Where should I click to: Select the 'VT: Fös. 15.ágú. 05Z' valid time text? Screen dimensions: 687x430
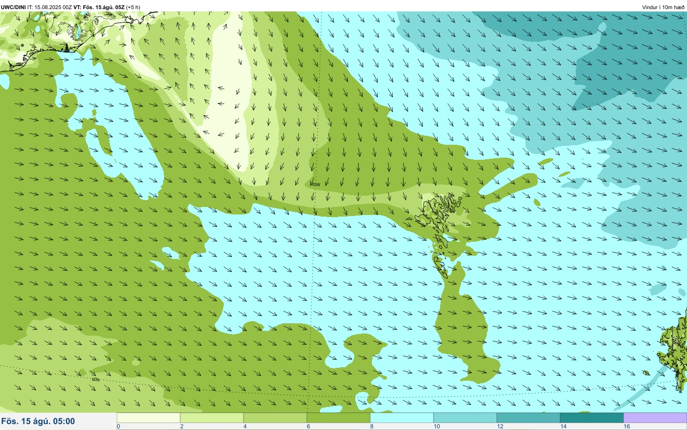point(99,7)
